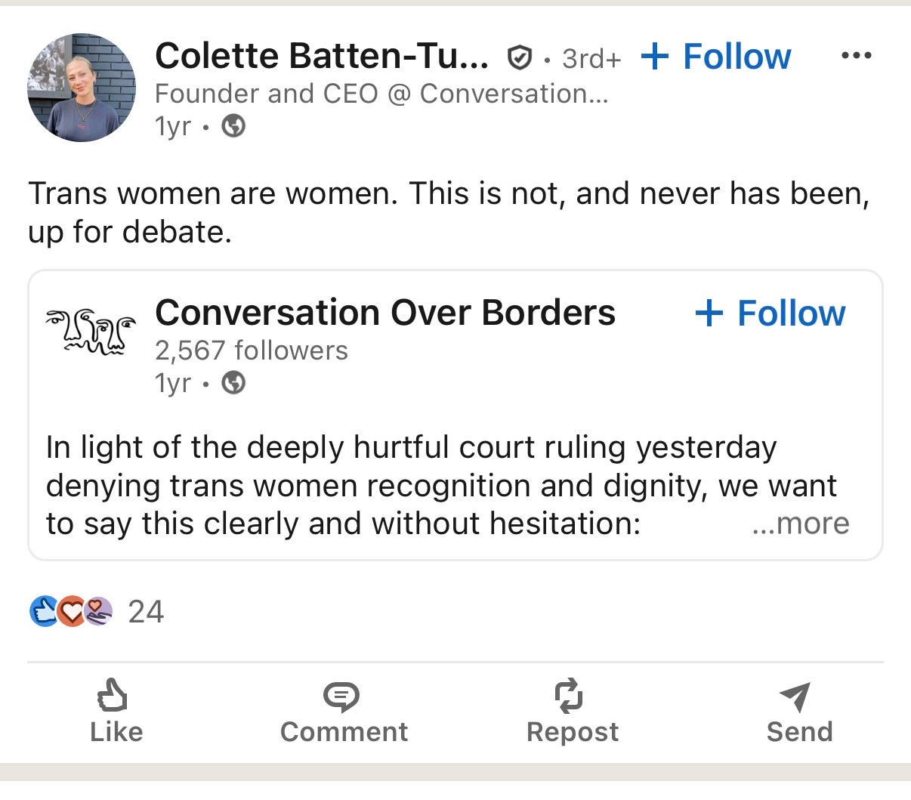911x800 pixels.
Task: Expand shared post with ...more
Action: point(801,523)
